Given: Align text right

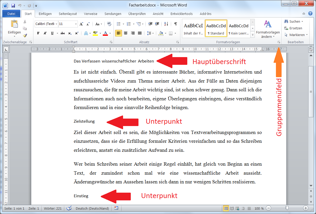Looking at the screenshot, I should (x=133, y=33).
